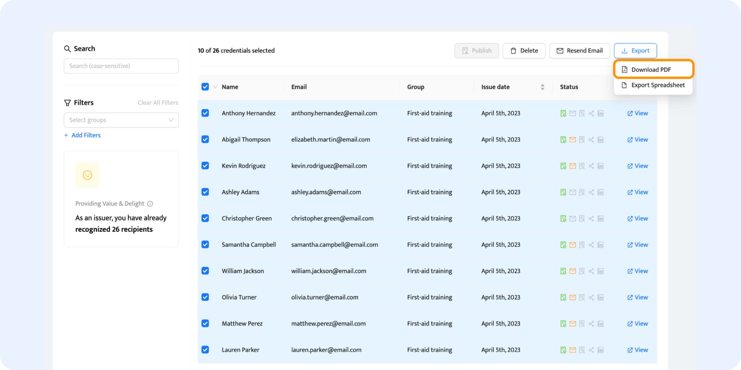Image resolution: width=741 pixels, height=370 pixels.
Task: Choose Download PDF from the export menu
Action: click(651, 70)
